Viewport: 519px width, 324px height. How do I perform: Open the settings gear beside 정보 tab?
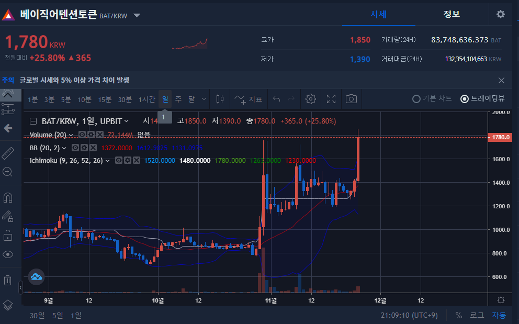coord(501,14)
